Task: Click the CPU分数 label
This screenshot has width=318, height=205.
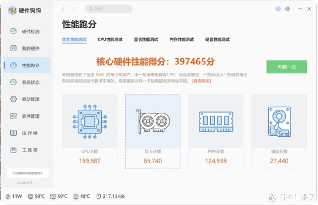Action: point(90,151)
